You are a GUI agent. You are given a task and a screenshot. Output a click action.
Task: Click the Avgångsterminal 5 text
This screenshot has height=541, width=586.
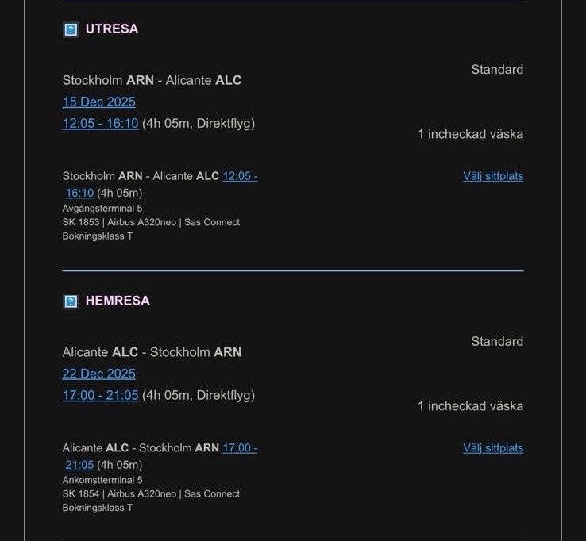[x=102, y=209]
